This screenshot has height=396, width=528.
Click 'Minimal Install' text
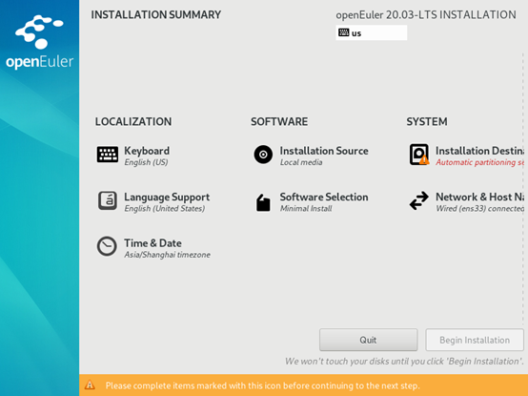tap(306, 209)
